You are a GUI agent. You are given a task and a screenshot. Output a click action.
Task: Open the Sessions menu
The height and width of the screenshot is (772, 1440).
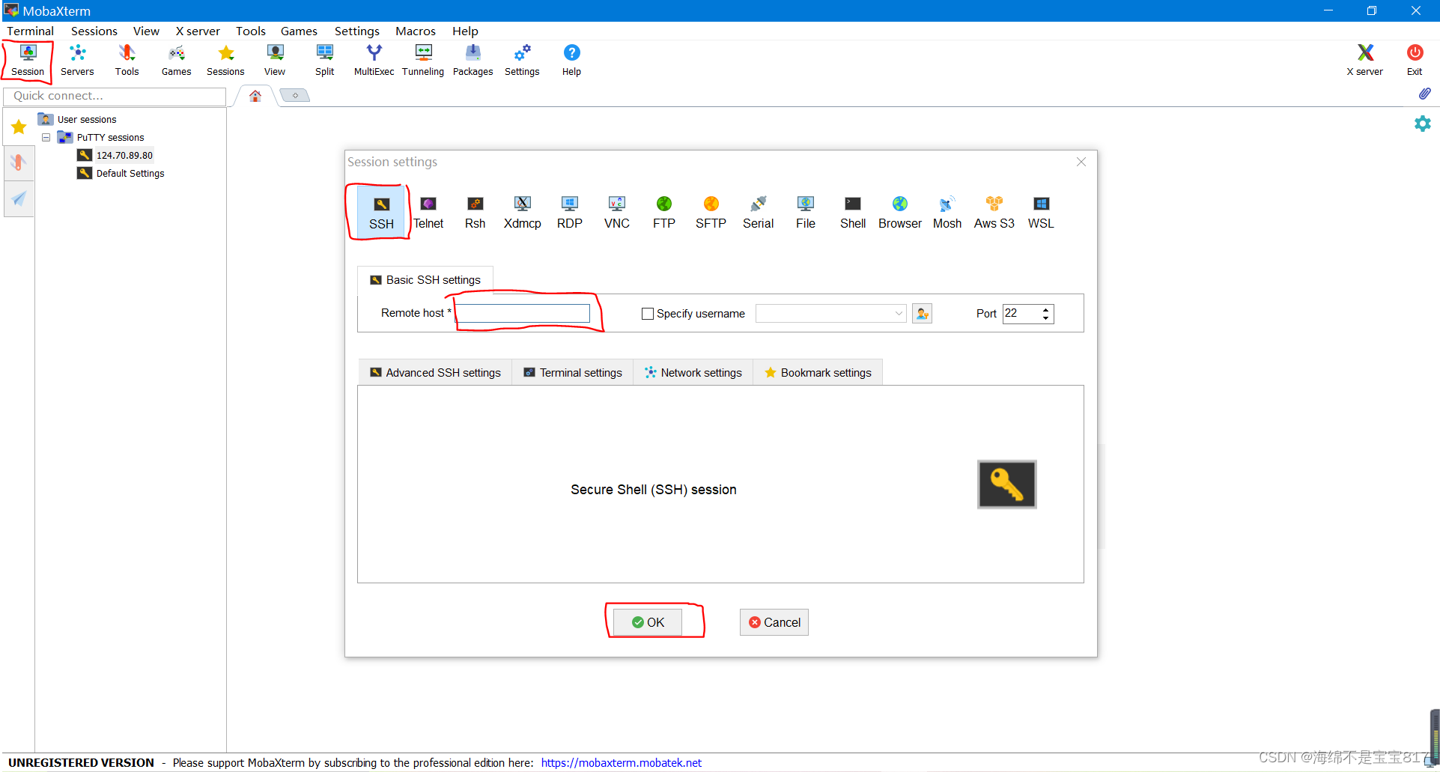click(94, 31)
